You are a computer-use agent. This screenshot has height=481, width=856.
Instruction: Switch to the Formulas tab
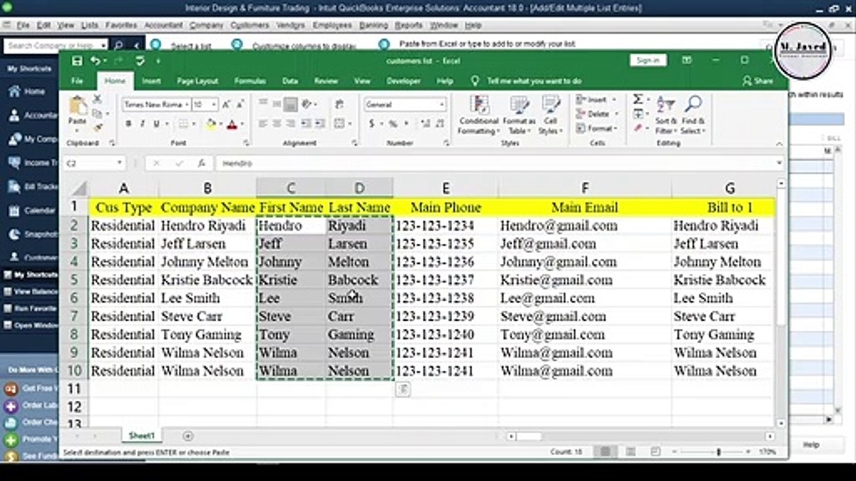point(250,81)
